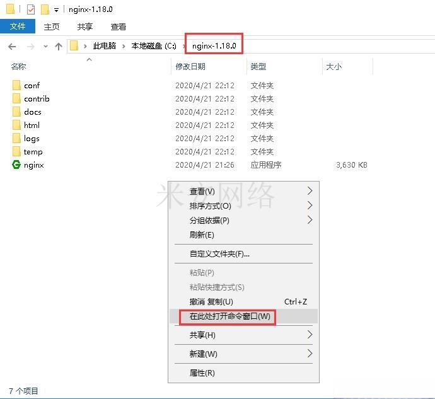Image resolution: width=435 pixels, height=399 pixels.
Task: Click the Properties quick access icon in title bar
Action: [31, 9]
